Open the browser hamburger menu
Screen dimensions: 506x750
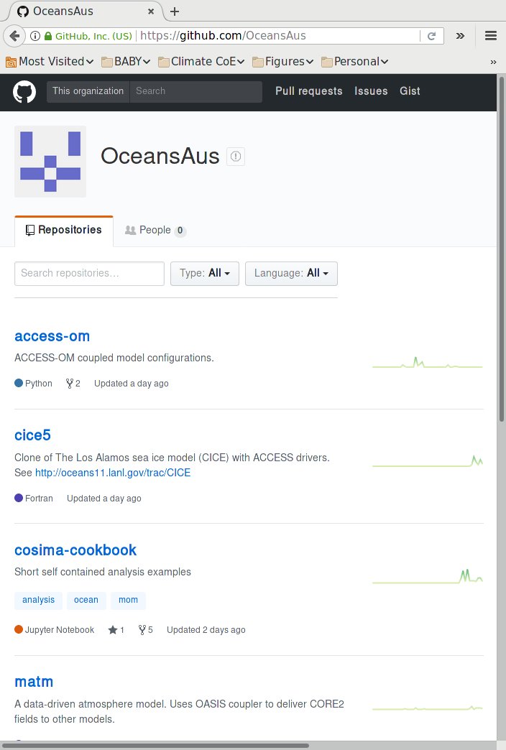491,35
